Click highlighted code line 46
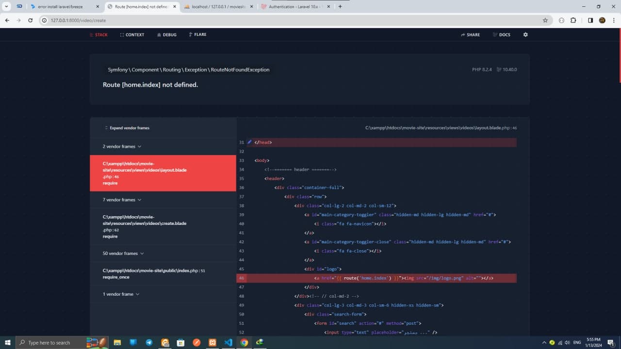 tap(376, 278)
